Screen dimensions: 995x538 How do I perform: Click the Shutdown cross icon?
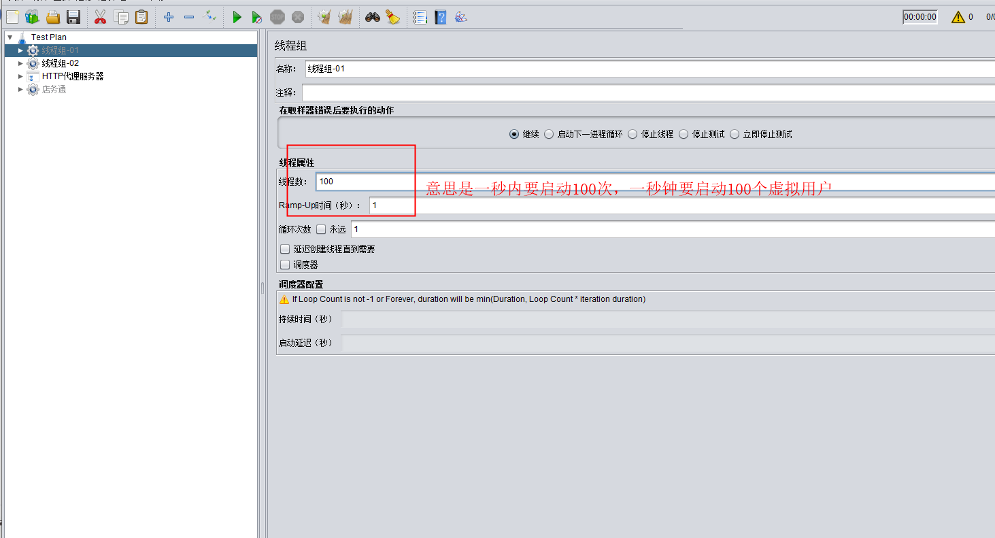point(298,17)
